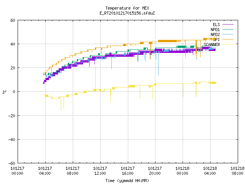Click the NPD1 legend label

point(215,30)
